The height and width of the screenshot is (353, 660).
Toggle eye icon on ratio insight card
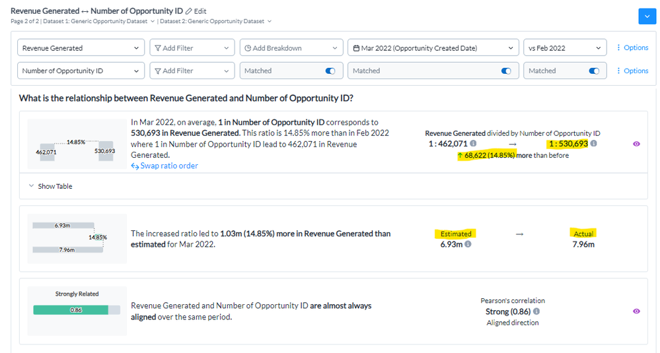[x=636, y=144]
